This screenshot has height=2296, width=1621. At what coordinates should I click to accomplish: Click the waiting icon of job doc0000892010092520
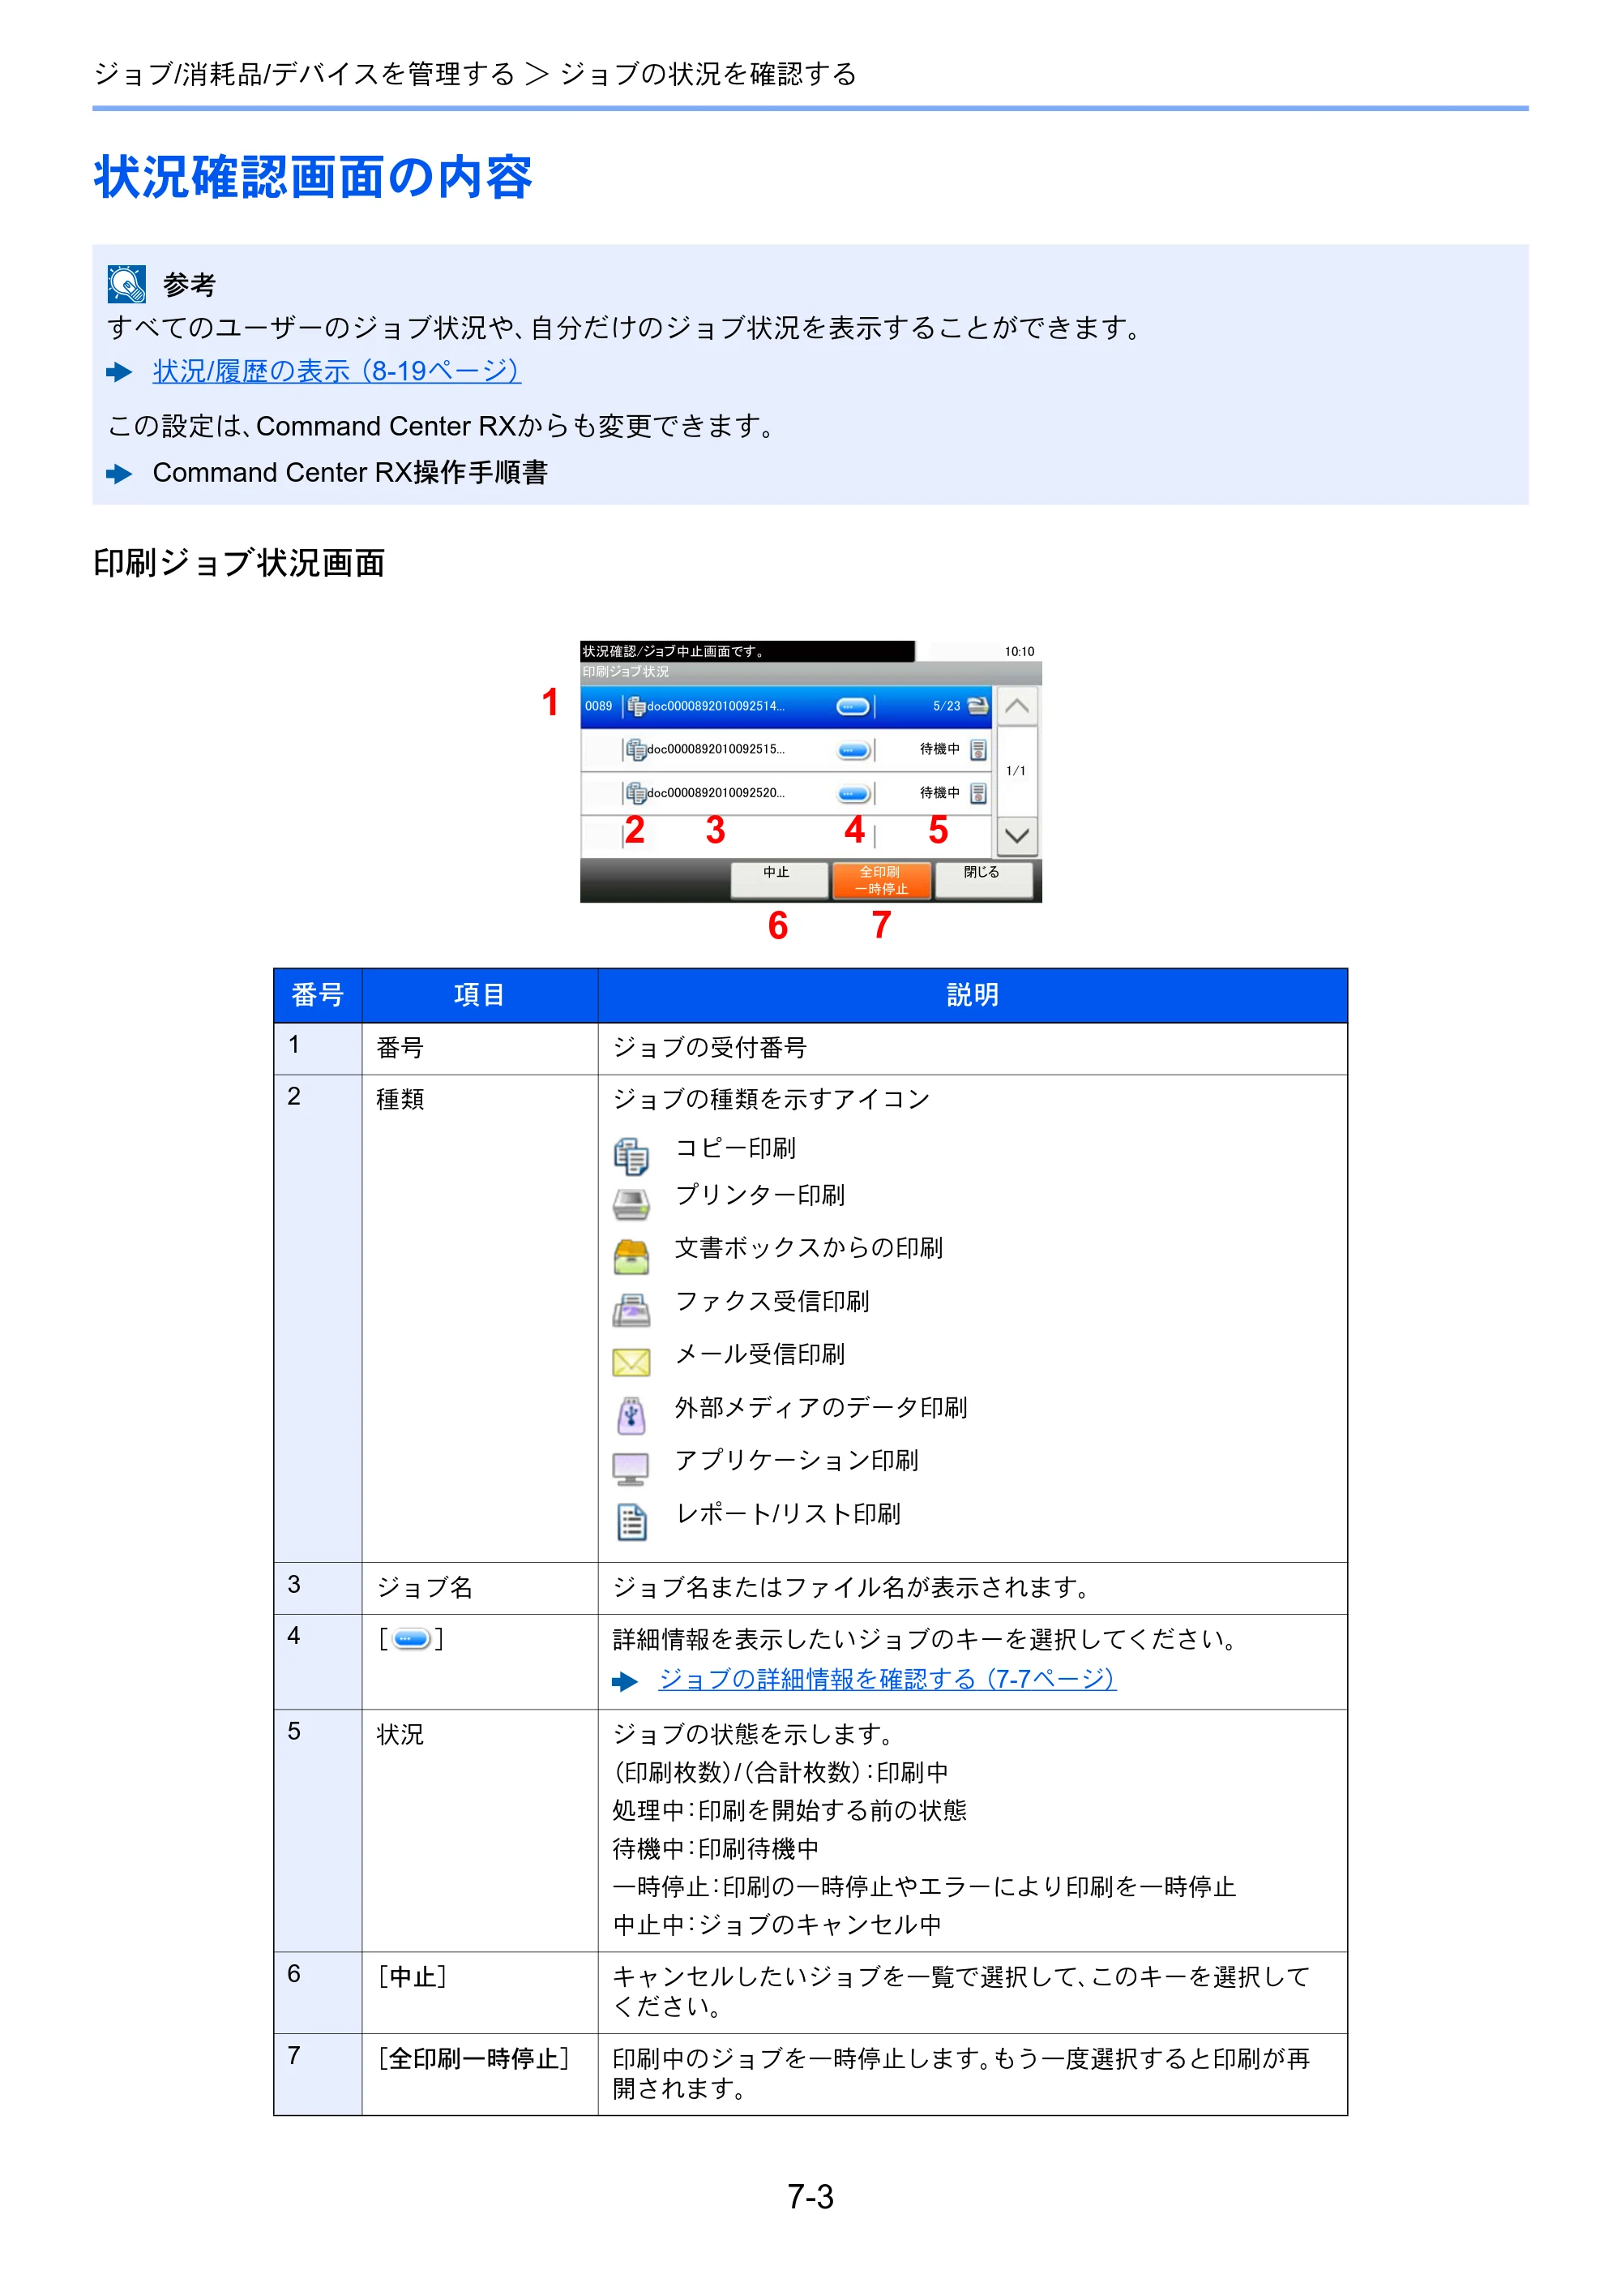click(978, 793)
